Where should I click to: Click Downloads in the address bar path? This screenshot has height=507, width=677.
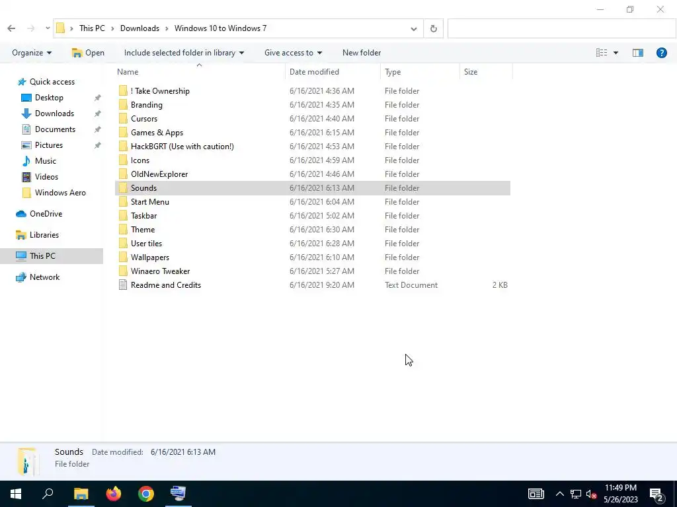[139, 28]
